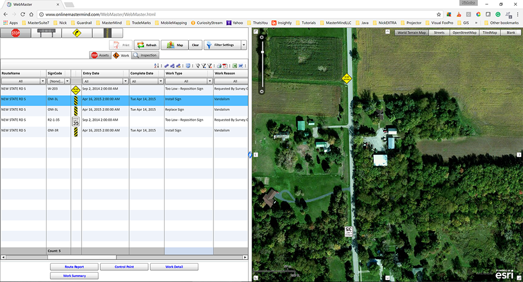523x282 pixels.
Task: Click the sort ascending icon in grid toolbar
Action: tap(157, 66)
